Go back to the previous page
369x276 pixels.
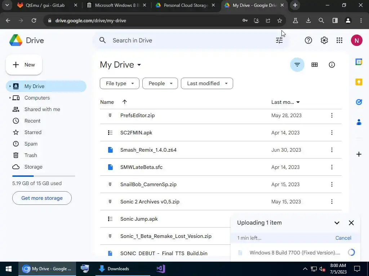click(x=8, y=20)
